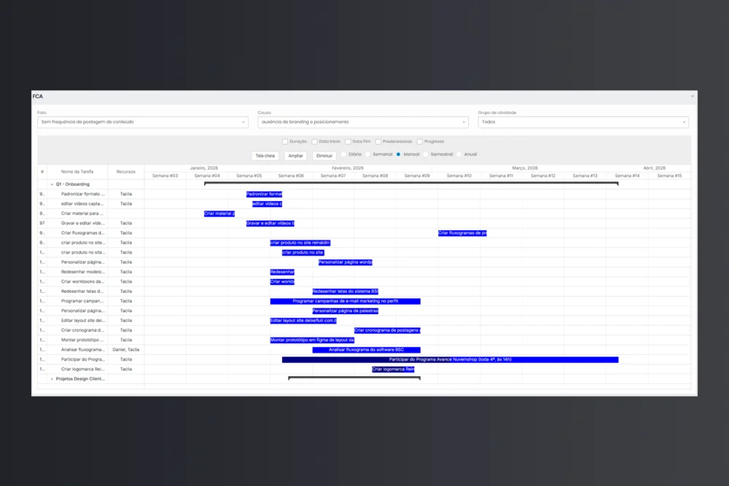Check the Data Fim option
Screen dimensions: 729x486
point(348,141)
